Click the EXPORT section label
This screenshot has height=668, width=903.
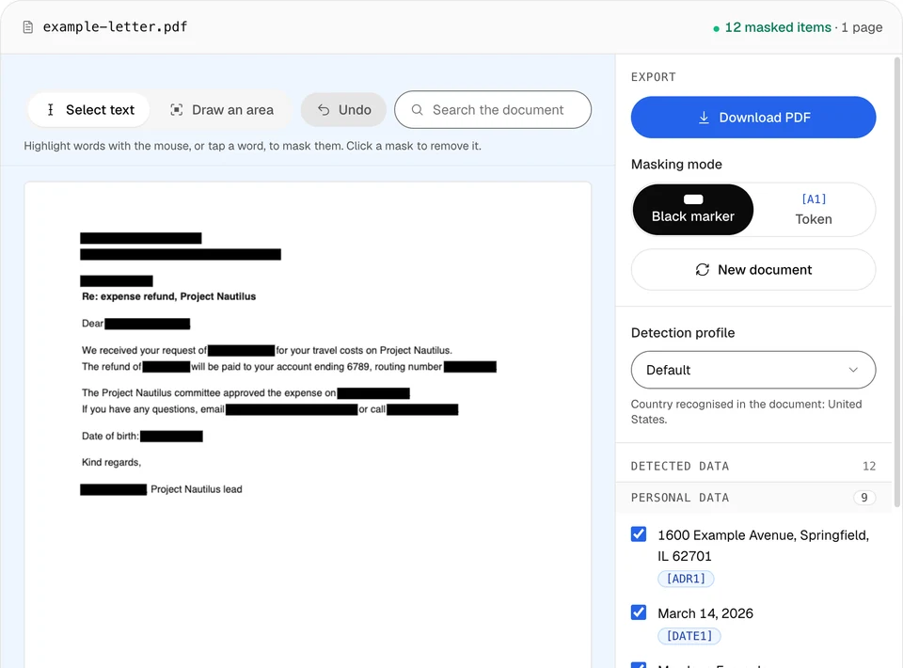(654, 77)
